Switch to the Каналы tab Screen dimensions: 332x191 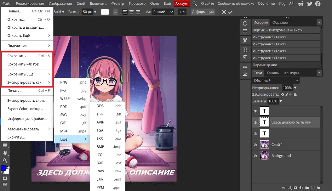point(273,73)
